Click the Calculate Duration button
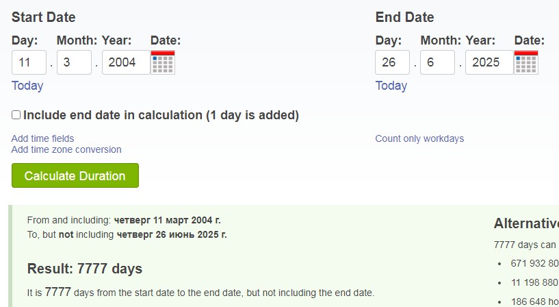The image size is (559, 307). coord(75,175)
